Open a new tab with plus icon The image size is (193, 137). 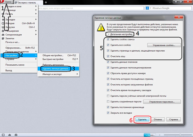tap(46, 2)
